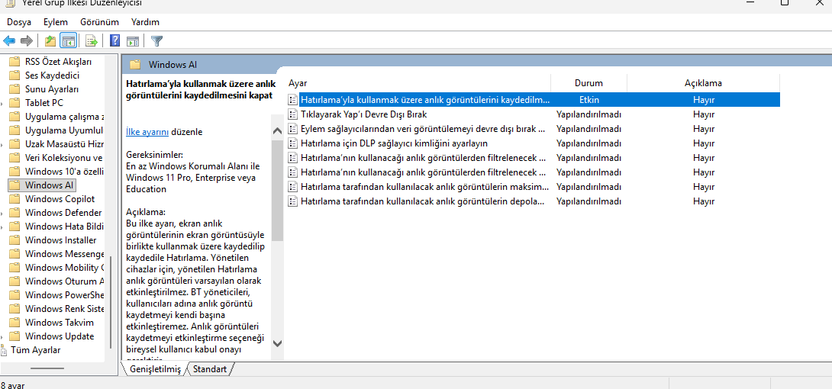Viewport: 832px width, 389px height.
Task: Open the Görünüm menu
Action: point(99,22)
